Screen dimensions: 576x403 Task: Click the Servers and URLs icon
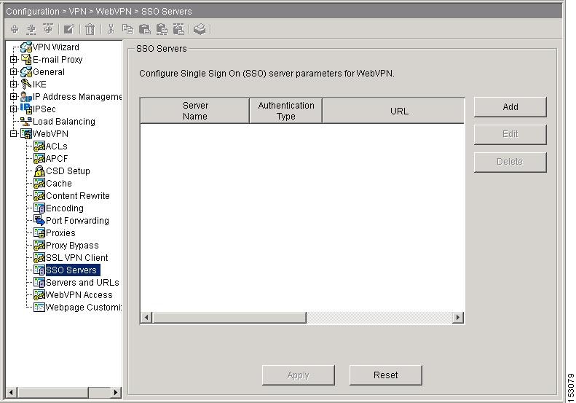click(x=39, y=283)
